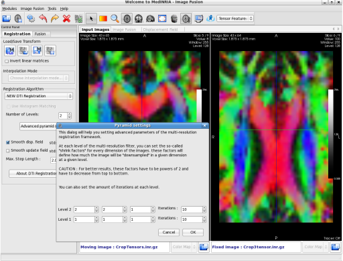
Task: Click the load displacement field icon
Action: point(23,50)
